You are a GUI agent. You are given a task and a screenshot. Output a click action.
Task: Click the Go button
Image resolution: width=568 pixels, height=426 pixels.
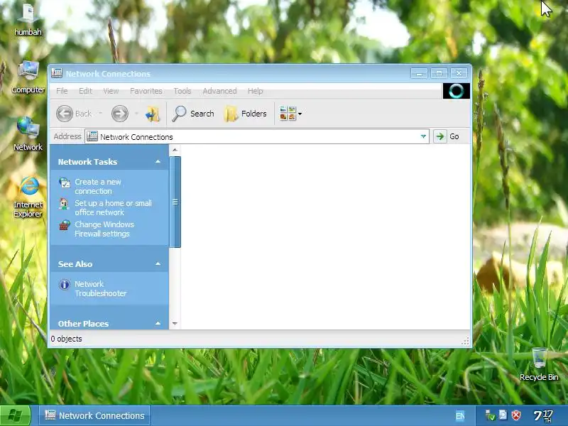(x=447, y=136)
